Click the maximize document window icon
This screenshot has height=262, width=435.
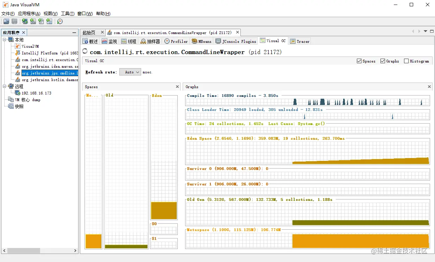[x=431, y=31]
